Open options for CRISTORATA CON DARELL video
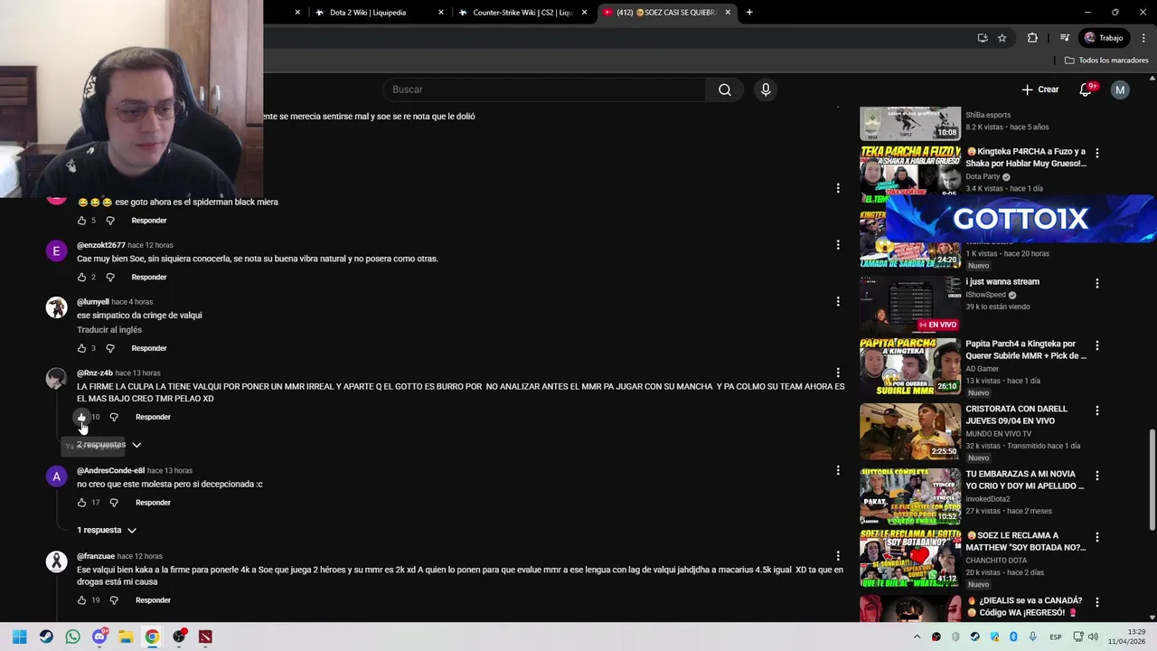 (1097, 410)
